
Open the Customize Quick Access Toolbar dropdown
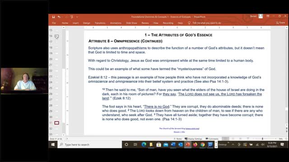77,17
